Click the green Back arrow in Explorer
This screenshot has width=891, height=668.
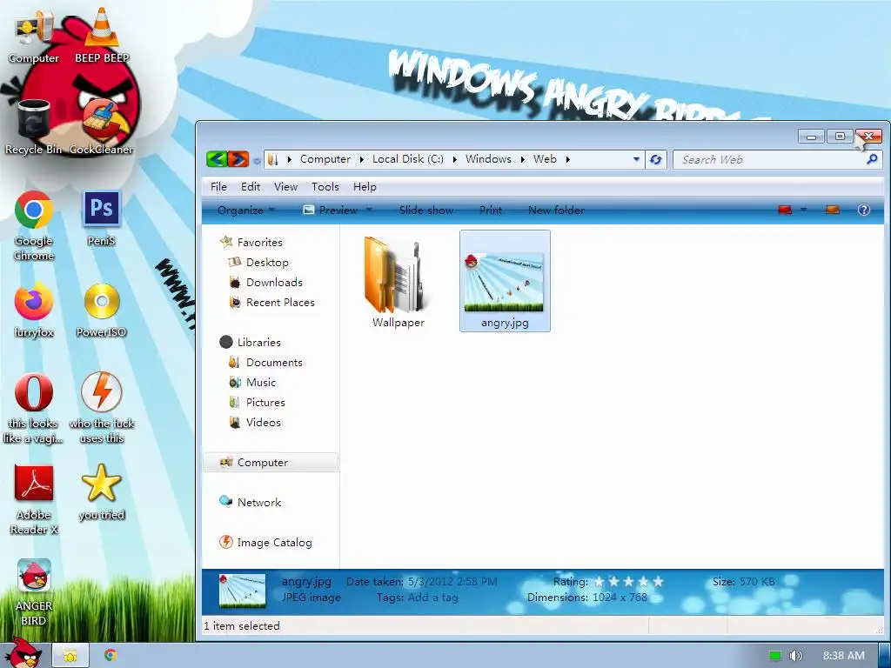pos(217,159)
